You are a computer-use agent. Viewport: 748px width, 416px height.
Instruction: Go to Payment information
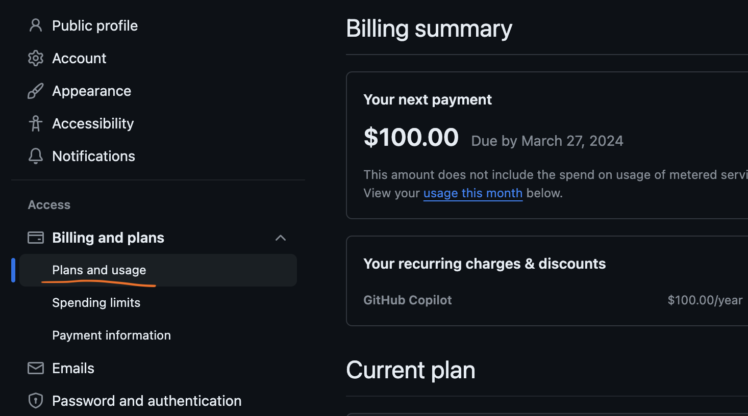point(111,335)
